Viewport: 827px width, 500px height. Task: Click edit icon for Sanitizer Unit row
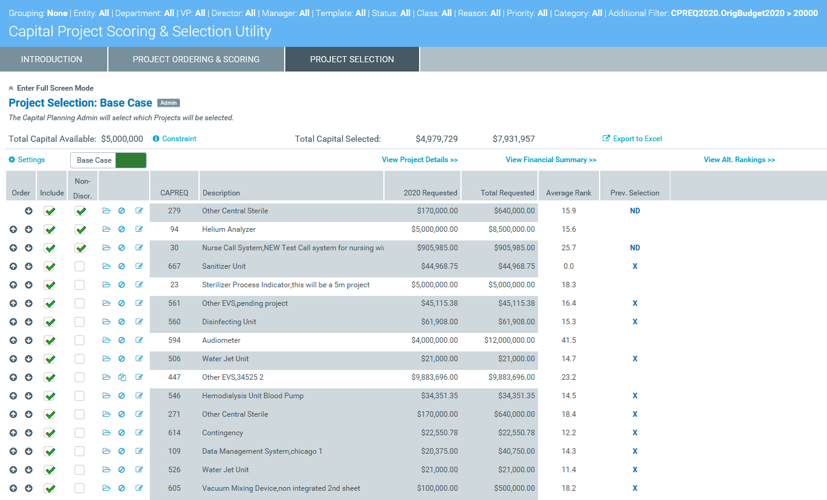[139, 266]
